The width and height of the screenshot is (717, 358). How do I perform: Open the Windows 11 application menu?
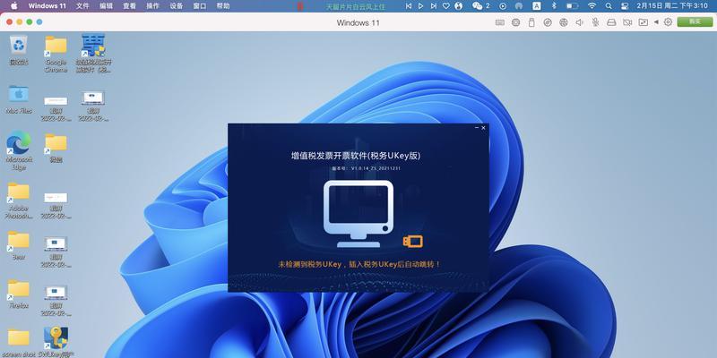[48, 6]
